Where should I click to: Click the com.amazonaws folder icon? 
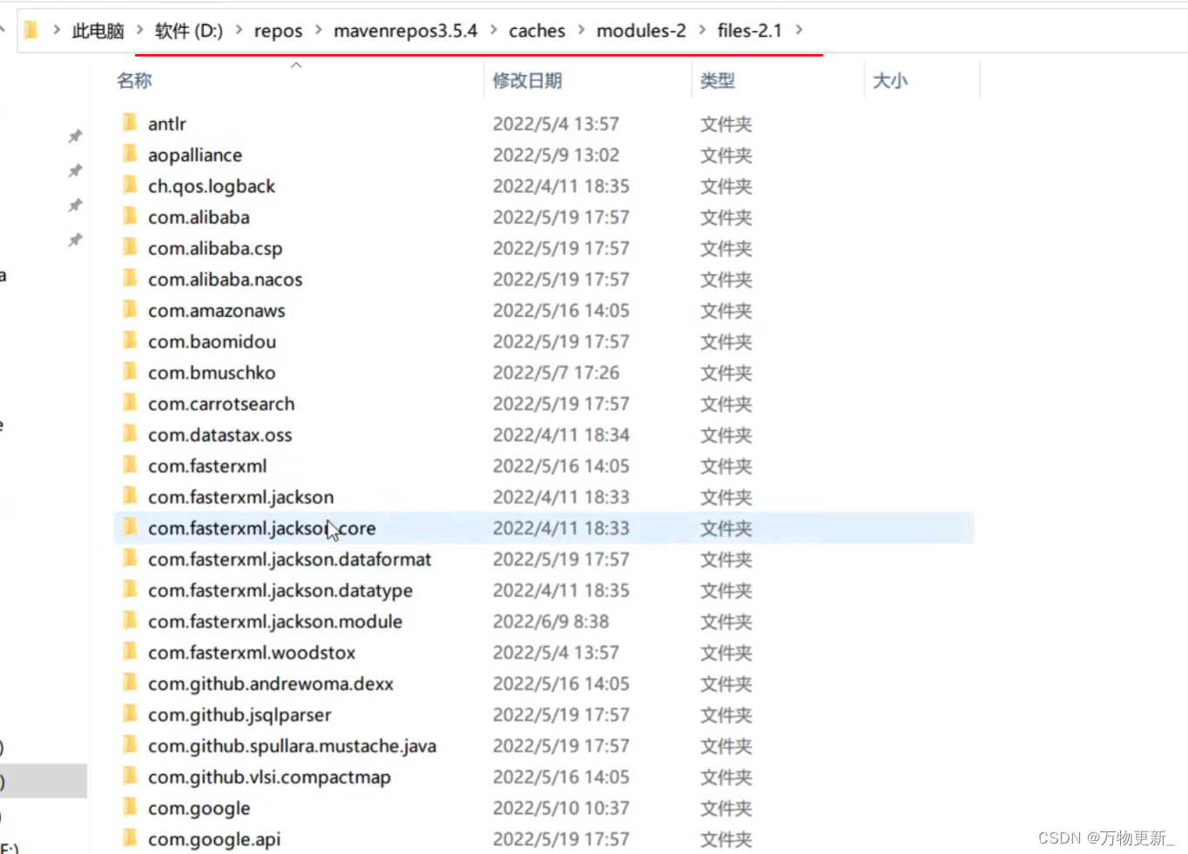tap(130, 310)
